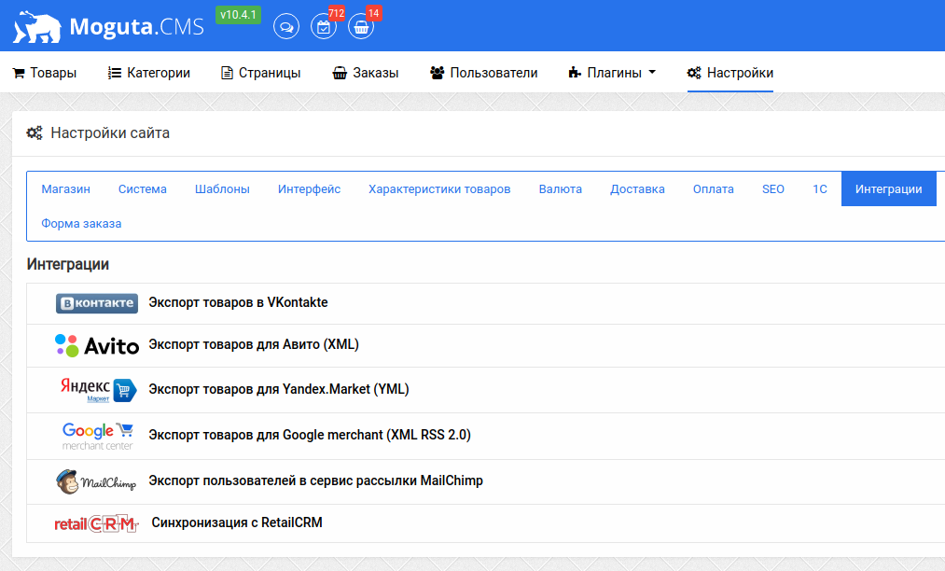Open the Форма заказа tab
Screen dimensions: 945x571
click(81, 224)
